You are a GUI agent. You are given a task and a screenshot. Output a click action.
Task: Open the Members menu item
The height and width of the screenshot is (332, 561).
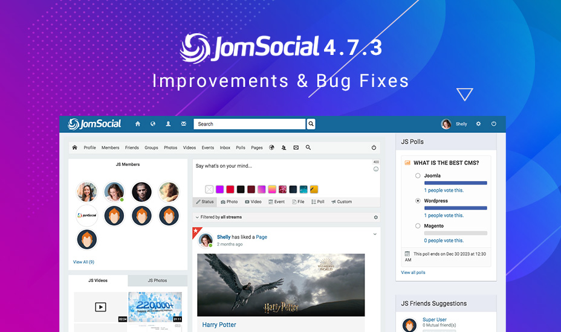(110, 148)
